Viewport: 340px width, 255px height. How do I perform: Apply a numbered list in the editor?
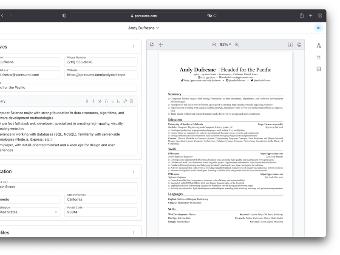point(119,101)
